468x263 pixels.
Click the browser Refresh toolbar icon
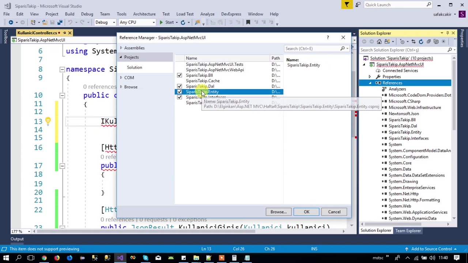183,22
